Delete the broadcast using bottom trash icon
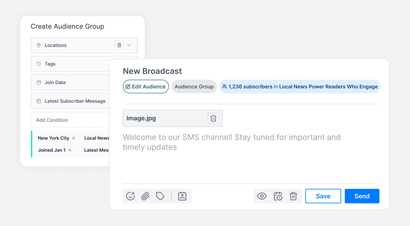The height and width of the screenshot is (226, 410). [293, 196]
